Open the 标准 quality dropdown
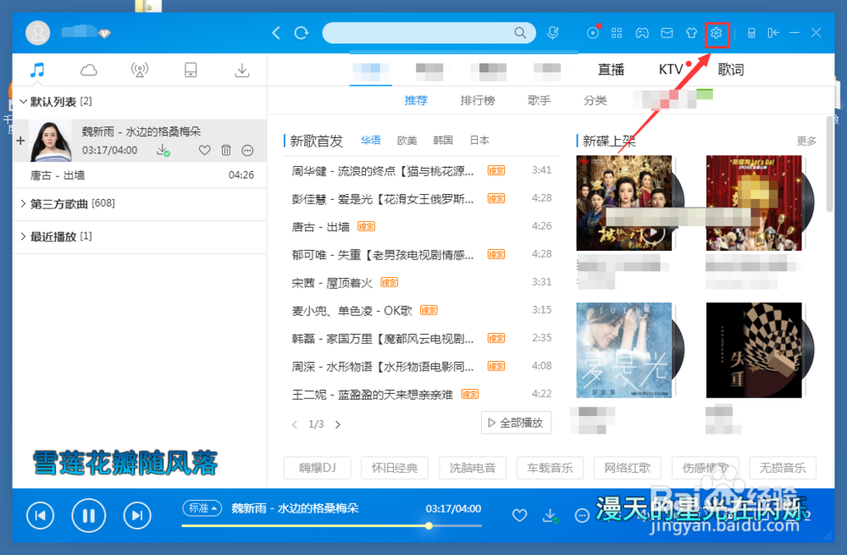 202,508
